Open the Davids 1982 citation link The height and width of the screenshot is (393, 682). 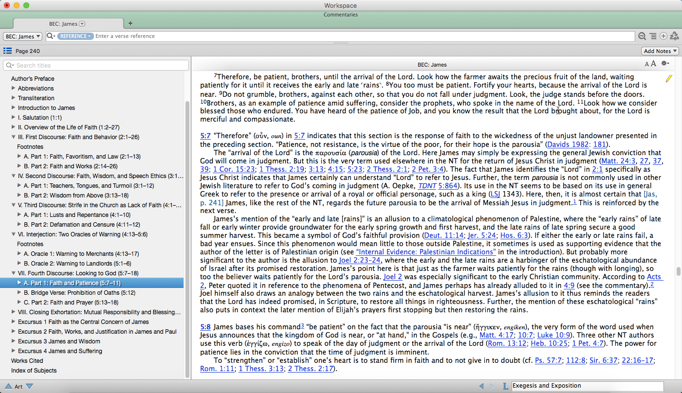tap(568, 144)
